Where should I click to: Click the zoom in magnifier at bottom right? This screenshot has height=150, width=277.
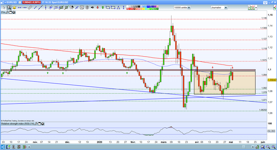(x=273, y=147)
